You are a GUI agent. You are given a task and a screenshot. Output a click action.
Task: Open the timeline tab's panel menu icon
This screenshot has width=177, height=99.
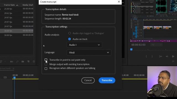pos(14,68)
